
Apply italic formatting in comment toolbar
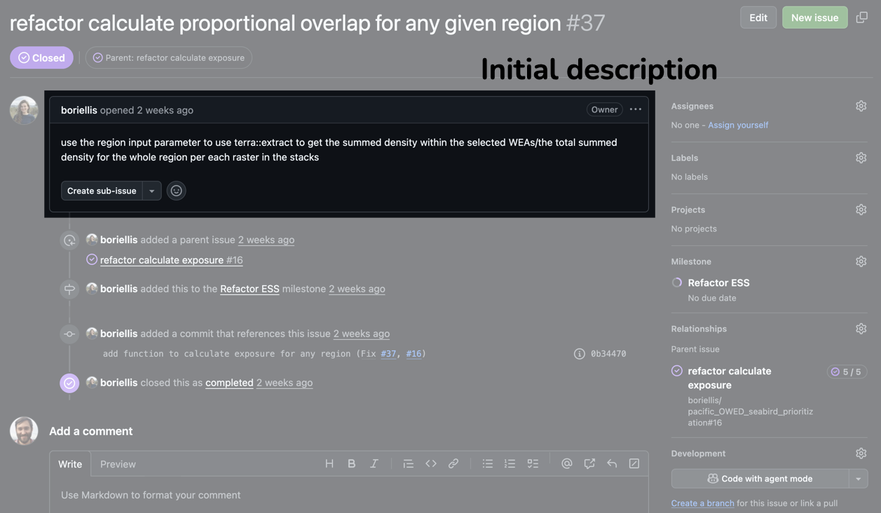374,464
